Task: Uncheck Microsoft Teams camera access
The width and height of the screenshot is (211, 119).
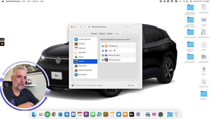Action: coord(103,55)
